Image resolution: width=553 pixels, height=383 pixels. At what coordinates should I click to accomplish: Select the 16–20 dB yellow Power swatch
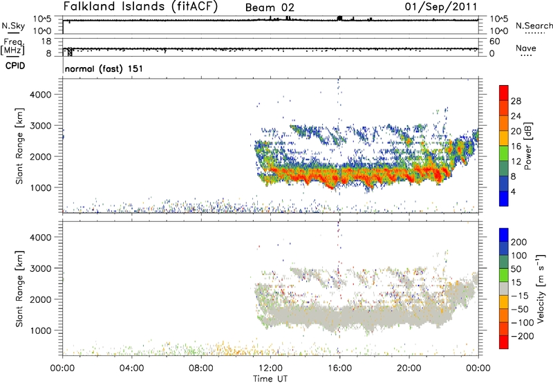click(x=504, y=138)
